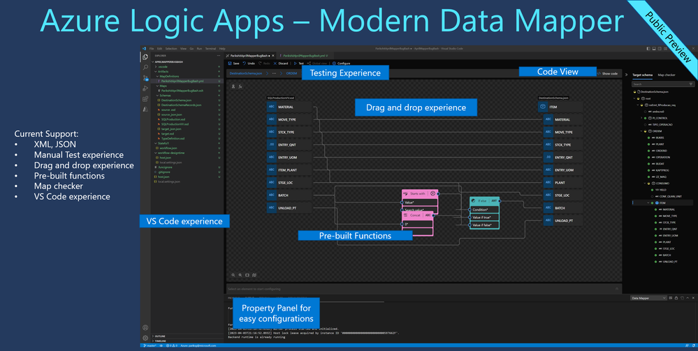
Task: Click the zoom out icon on canvas
Action: (233, 275)
